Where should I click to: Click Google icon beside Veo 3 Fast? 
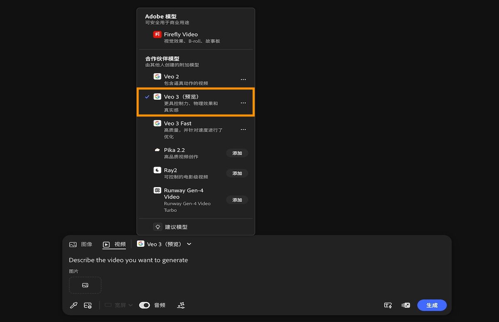157,123
